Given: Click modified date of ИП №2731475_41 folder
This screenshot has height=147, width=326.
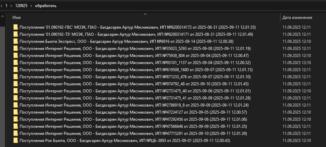Looking at the screenshot, I should coord(297,98).
